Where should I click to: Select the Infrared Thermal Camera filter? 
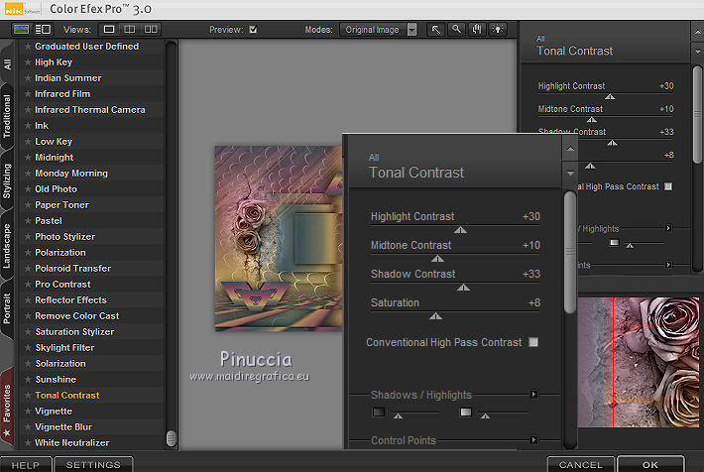[x=90, y=110]
